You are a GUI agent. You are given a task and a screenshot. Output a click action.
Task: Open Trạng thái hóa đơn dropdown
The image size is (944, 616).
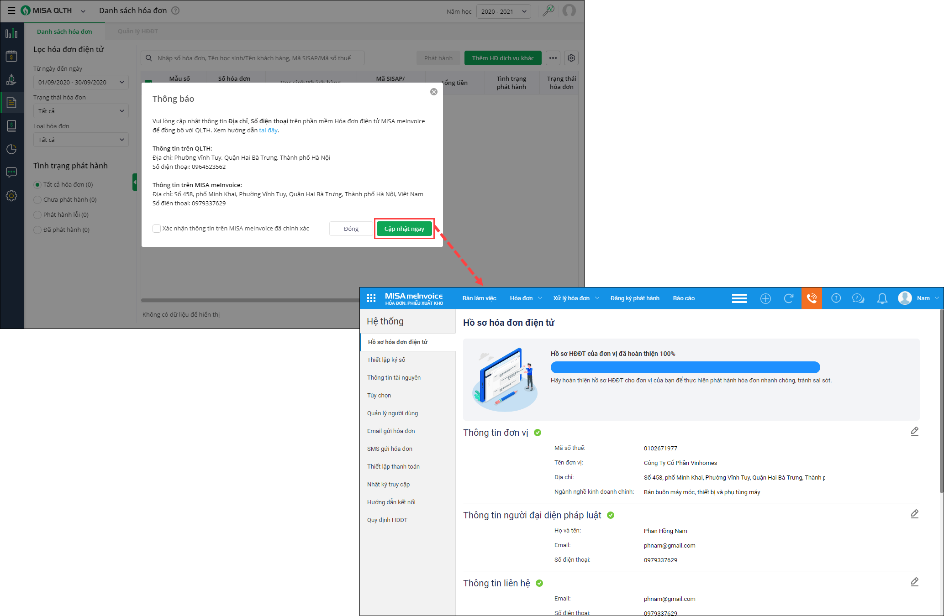tap(81, 111)
